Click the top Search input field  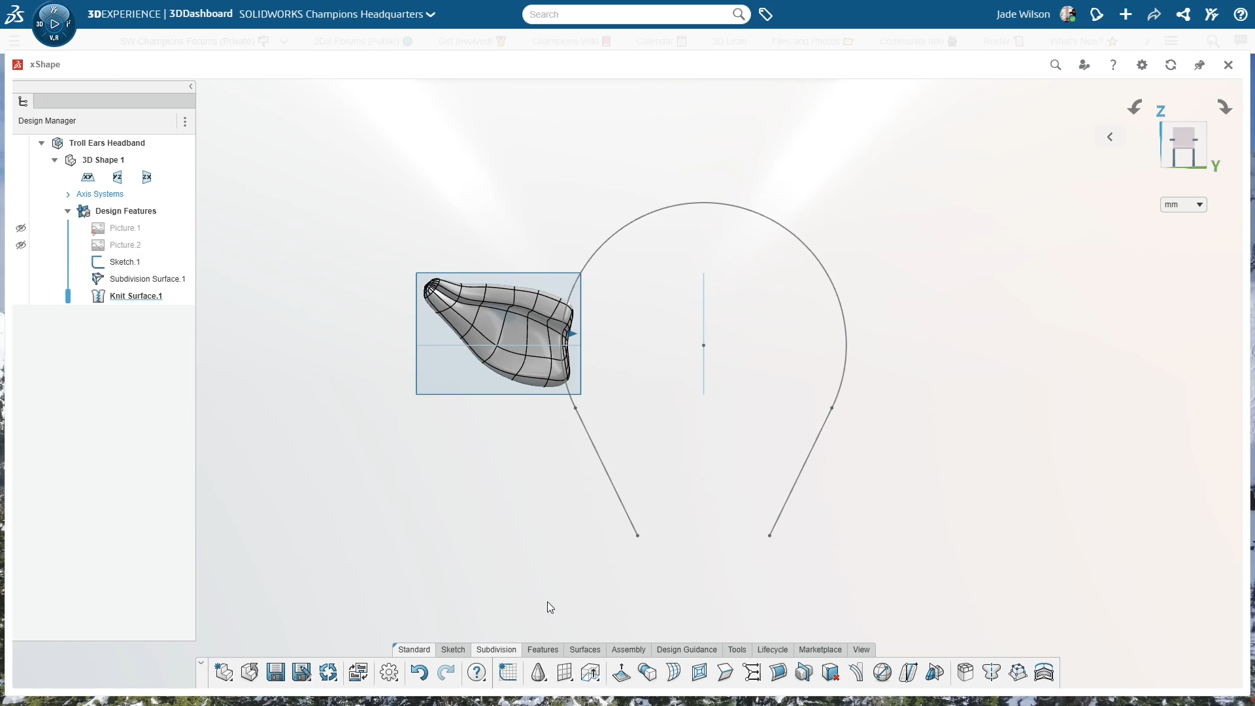click(x=627, y=14)
